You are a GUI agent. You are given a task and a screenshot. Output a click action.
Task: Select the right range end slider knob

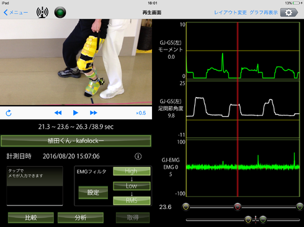(x=300, y=207)
